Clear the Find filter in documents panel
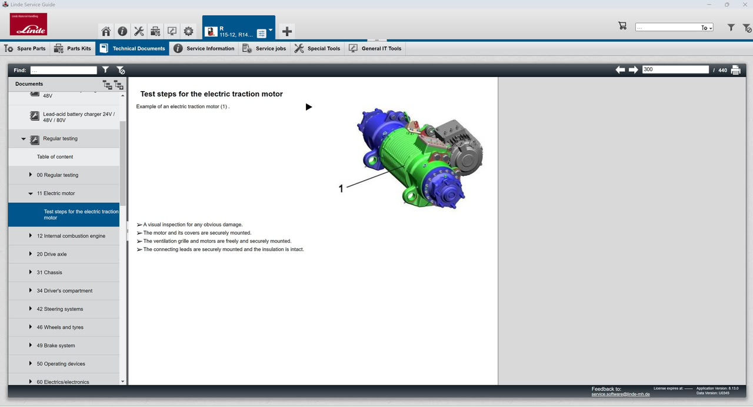This screenshot has width=753, height=407. pyautogui.click(x=120, y=70)
